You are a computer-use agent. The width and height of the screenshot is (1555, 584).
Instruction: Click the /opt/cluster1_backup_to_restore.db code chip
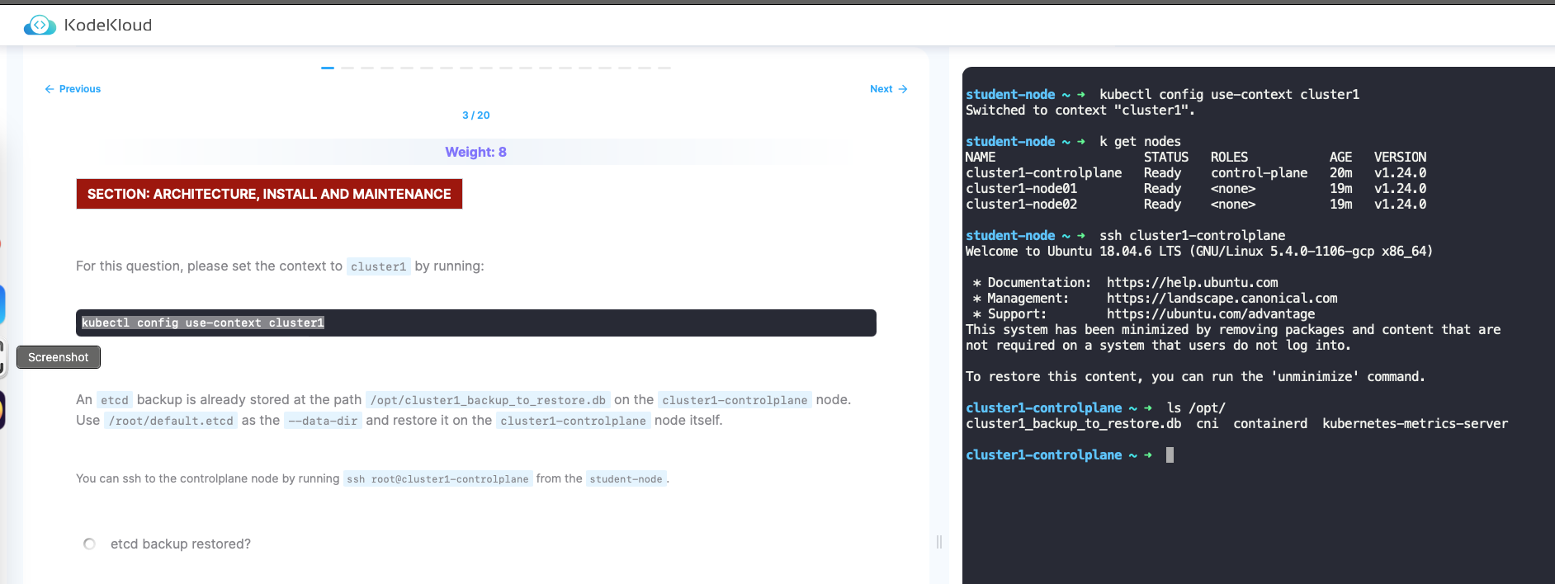(x=488, y=400)
